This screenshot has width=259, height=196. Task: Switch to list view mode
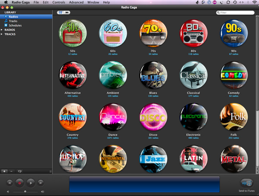pos(66,12)
